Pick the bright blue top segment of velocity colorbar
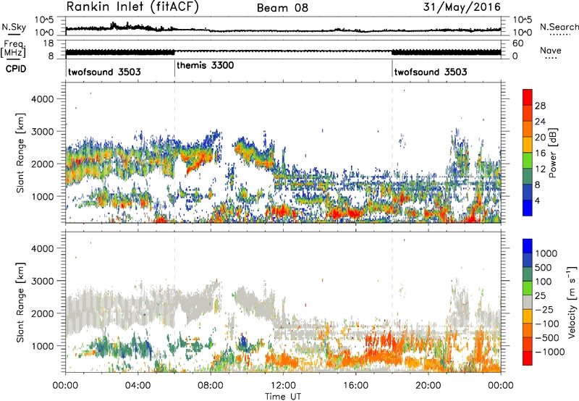Screen dimensions: 579x401 click(528, 246)
